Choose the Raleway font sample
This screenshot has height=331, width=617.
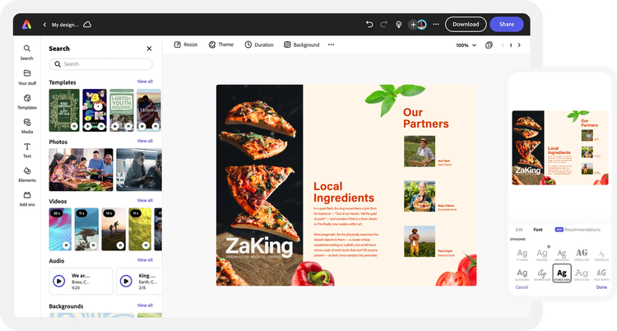pyautogui.click(x=542, y=254)
